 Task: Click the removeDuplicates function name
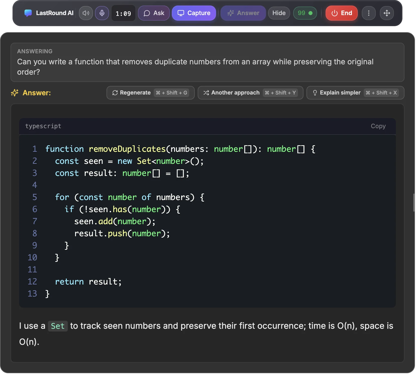tap(127, 149)
